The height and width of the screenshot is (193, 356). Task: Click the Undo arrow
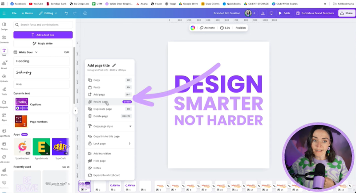coord(66,13)
